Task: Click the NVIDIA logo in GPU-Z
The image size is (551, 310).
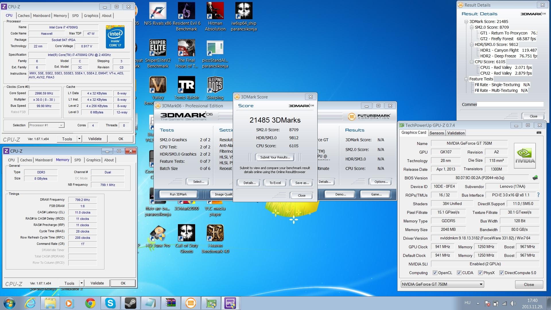Action: tap(525, 156)
